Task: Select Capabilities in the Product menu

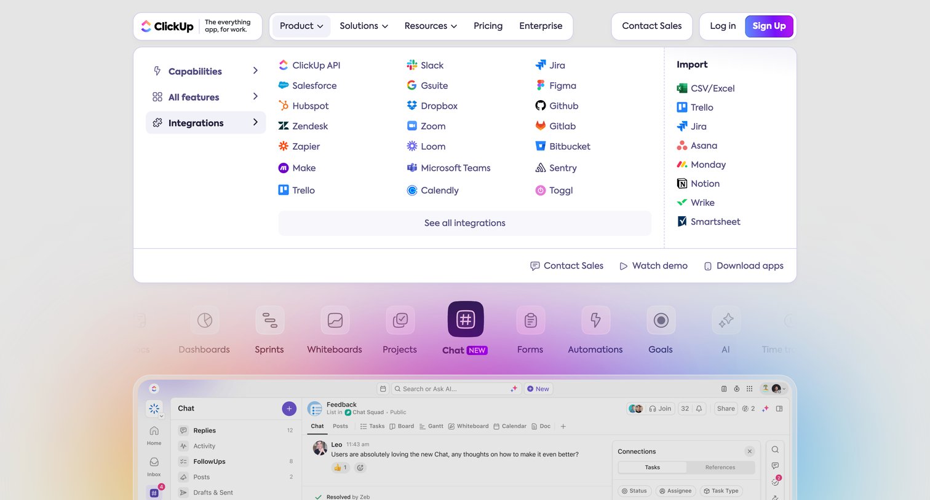Action: 205,71
